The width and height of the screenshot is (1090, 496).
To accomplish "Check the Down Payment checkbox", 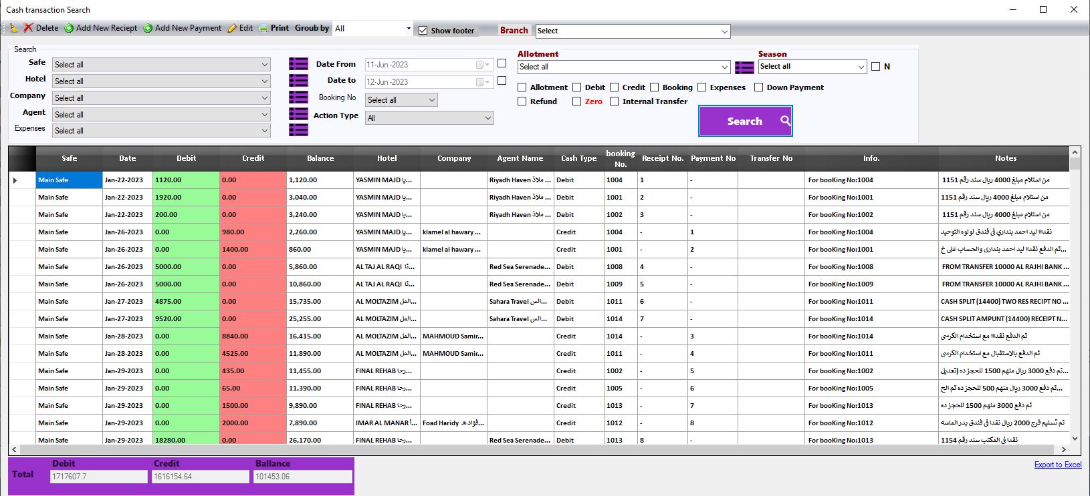I will click(x=758, y=87).
